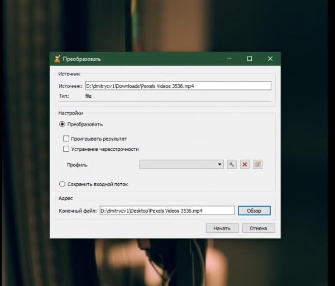Click the Начать button

click(222, 228)
